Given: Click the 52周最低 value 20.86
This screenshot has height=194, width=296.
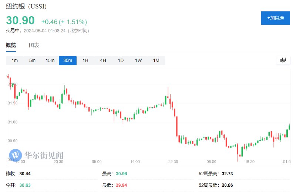Looking at the screenshot, I should pyautogui.click(x=227, y=185).
